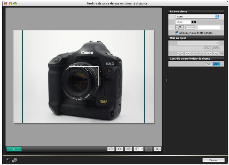Image resolution: width=229 pixels, height=165 pixels.
Task: Click the yellow minimize window button
Action: (10, 3)
